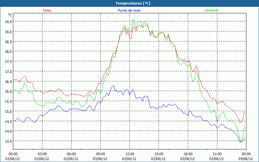259x162 pixels.
Task: Click the 14,5 y-axis value
Action: point(8,121)
